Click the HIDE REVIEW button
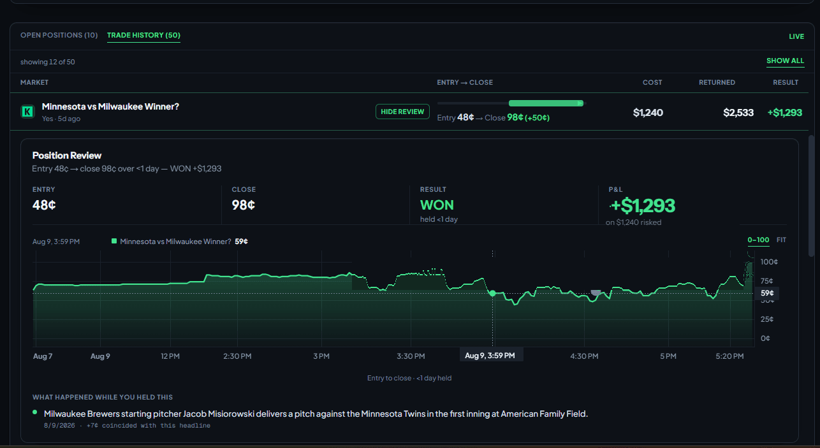Viewport: 820px width, 448px height. (402, 112)
